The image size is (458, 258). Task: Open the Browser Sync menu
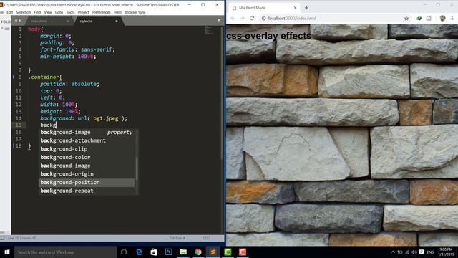point(135,12)
